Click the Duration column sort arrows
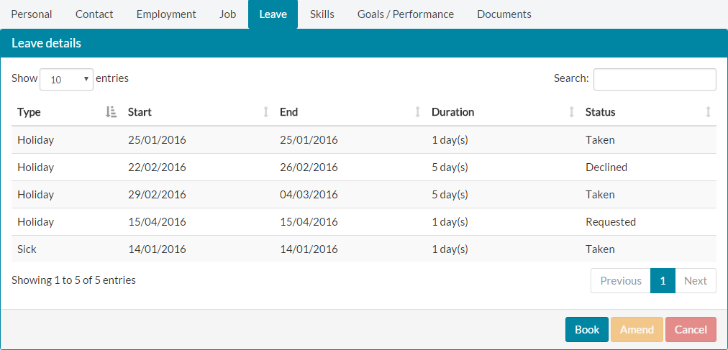This screenshot has width=728, height=350. click(x=571, y=112)
